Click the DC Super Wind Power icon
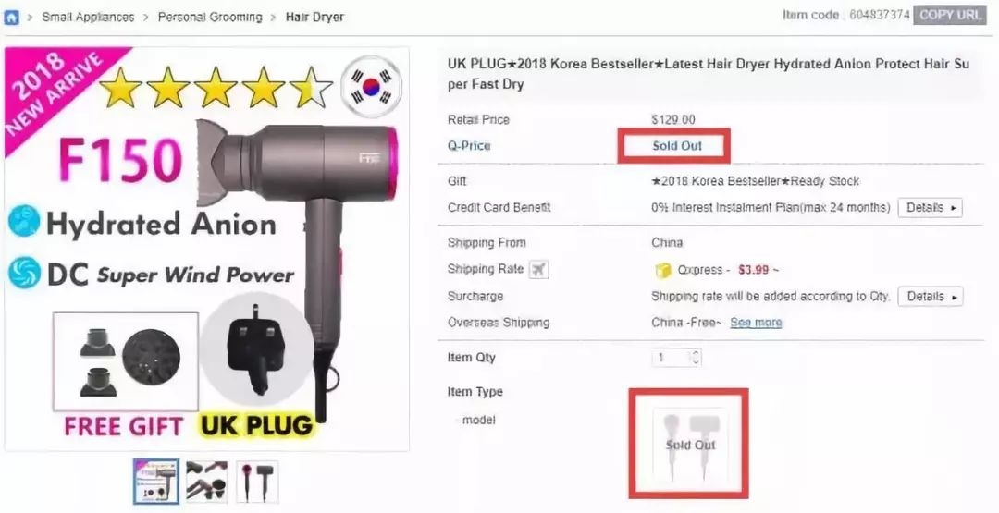 (x=25, y=273)
